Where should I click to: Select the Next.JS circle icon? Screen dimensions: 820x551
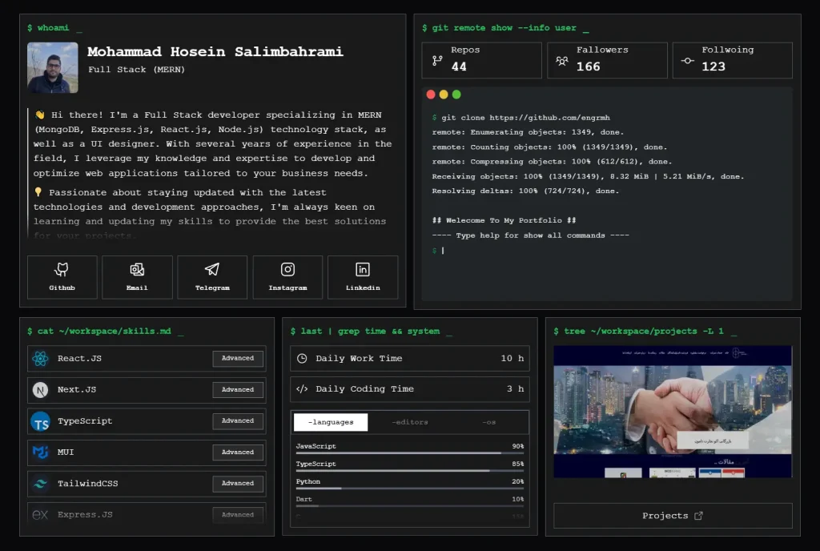41,390
